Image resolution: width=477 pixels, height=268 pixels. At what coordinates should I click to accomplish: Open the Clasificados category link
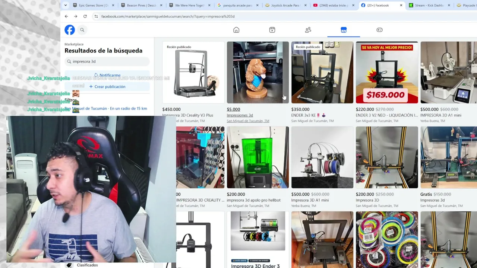87,265
